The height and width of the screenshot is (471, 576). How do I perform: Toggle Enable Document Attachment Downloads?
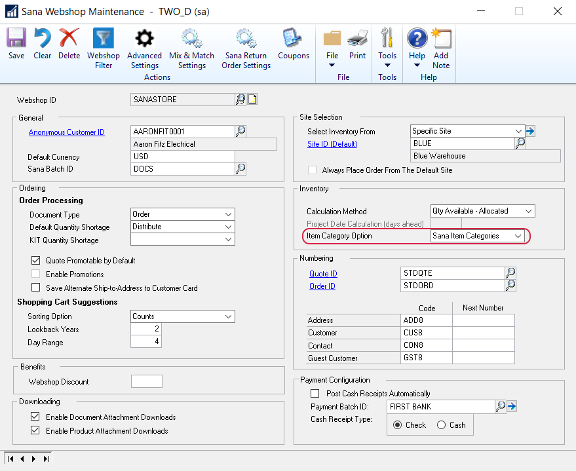tap(35, 417)
